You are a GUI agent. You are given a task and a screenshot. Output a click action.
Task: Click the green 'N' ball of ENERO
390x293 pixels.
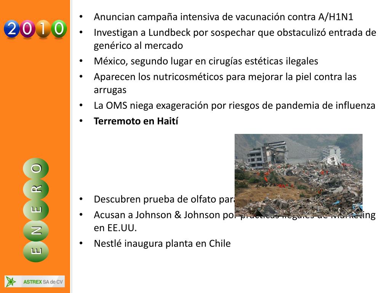click(x=36, y=231)
